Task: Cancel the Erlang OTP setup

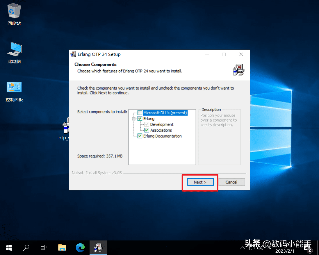Action: 231,182
